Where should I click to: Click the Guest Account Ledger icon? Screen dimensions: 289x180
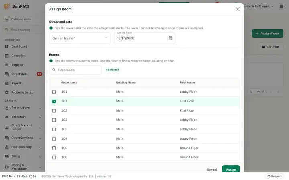point(7,127)
